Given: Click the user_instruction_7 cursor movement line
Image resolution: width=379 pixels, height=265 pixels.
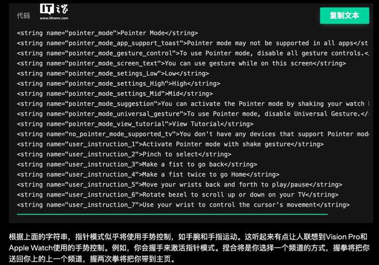Looking at the screenshot, I should click(x=183, y=205).
